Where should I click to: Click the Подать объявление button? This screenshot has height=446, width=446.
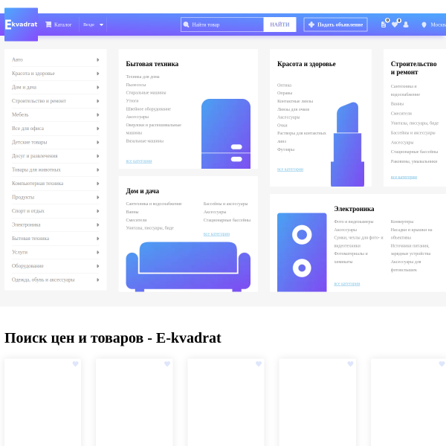coord(336,25)
